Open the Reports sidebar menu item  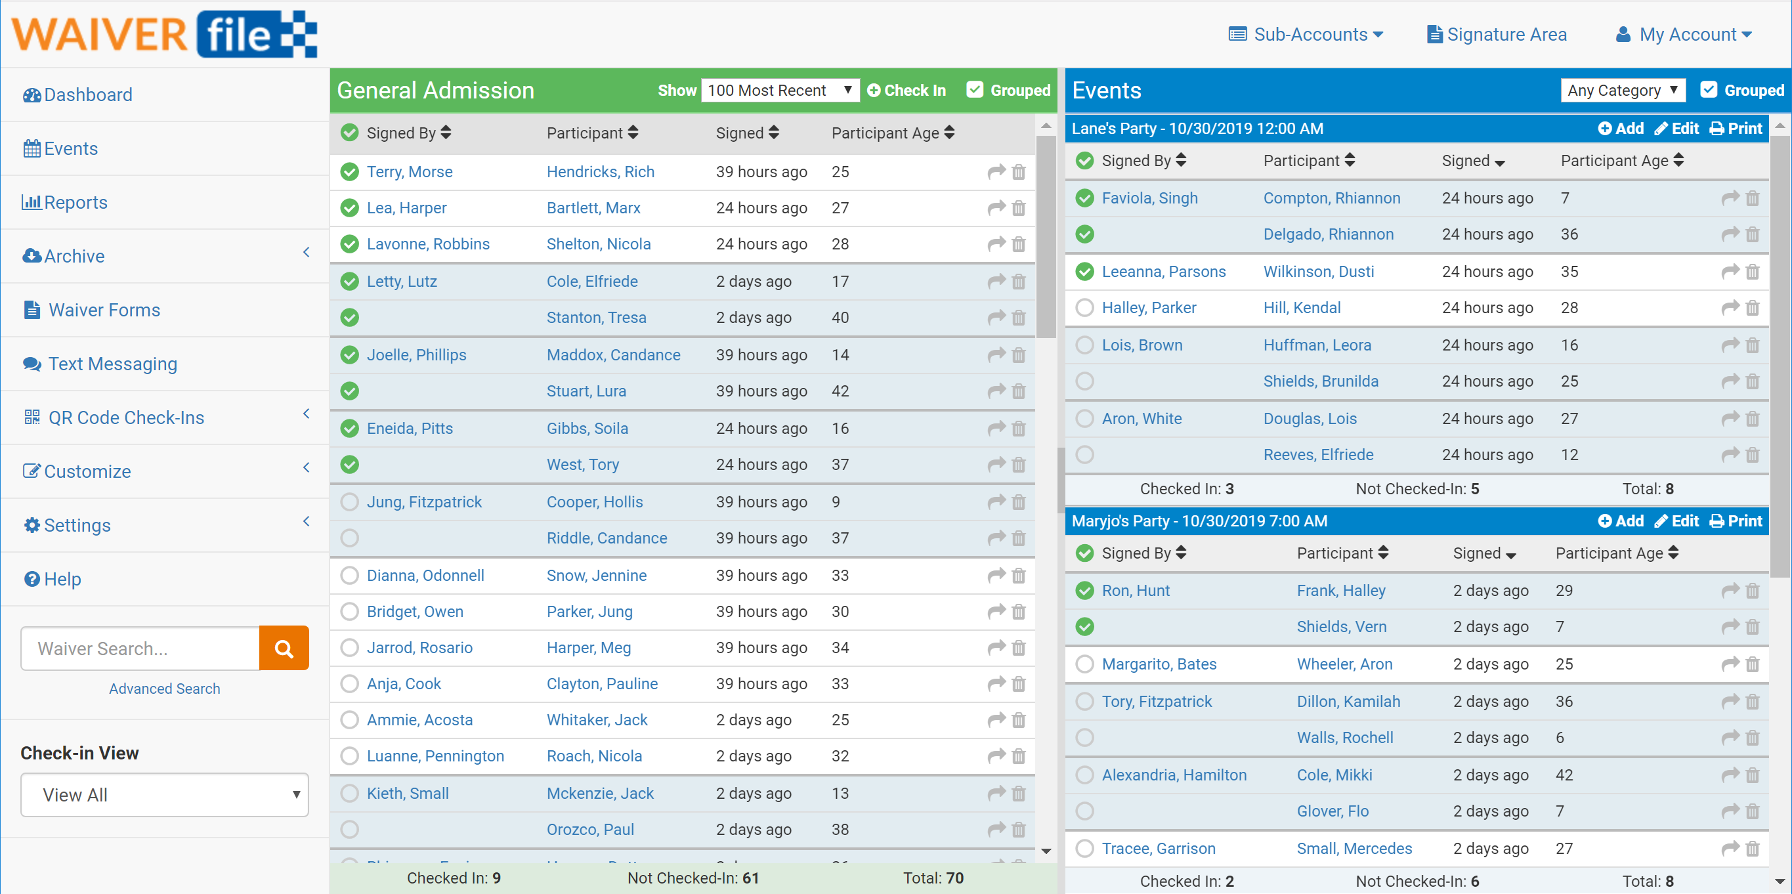pos(75,202)
